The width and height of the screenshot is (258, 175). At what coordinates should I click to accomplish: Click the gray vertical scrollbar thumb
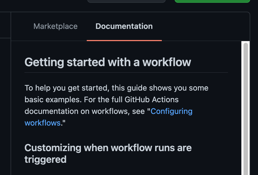tap(246, 109)
